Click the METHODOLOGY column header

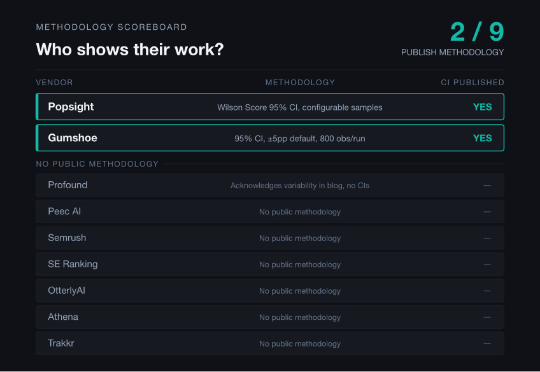pos(300,83)
